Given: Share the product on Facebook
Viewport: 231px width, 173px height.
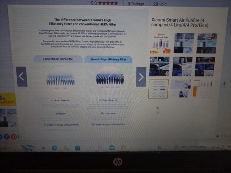Looking at the screenshot, I should 6,137.
